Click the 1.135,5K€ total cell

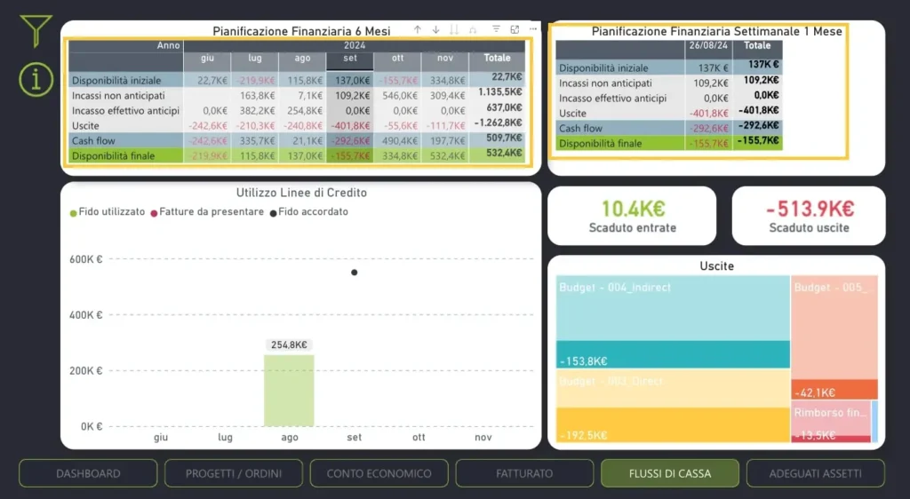(x=499, y=92)
